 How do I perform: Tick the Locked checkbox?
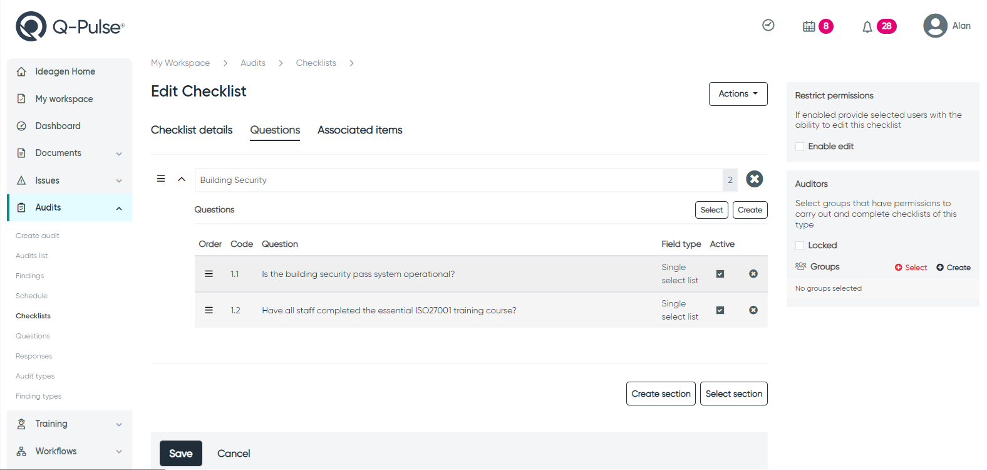[x=800, y=246]
